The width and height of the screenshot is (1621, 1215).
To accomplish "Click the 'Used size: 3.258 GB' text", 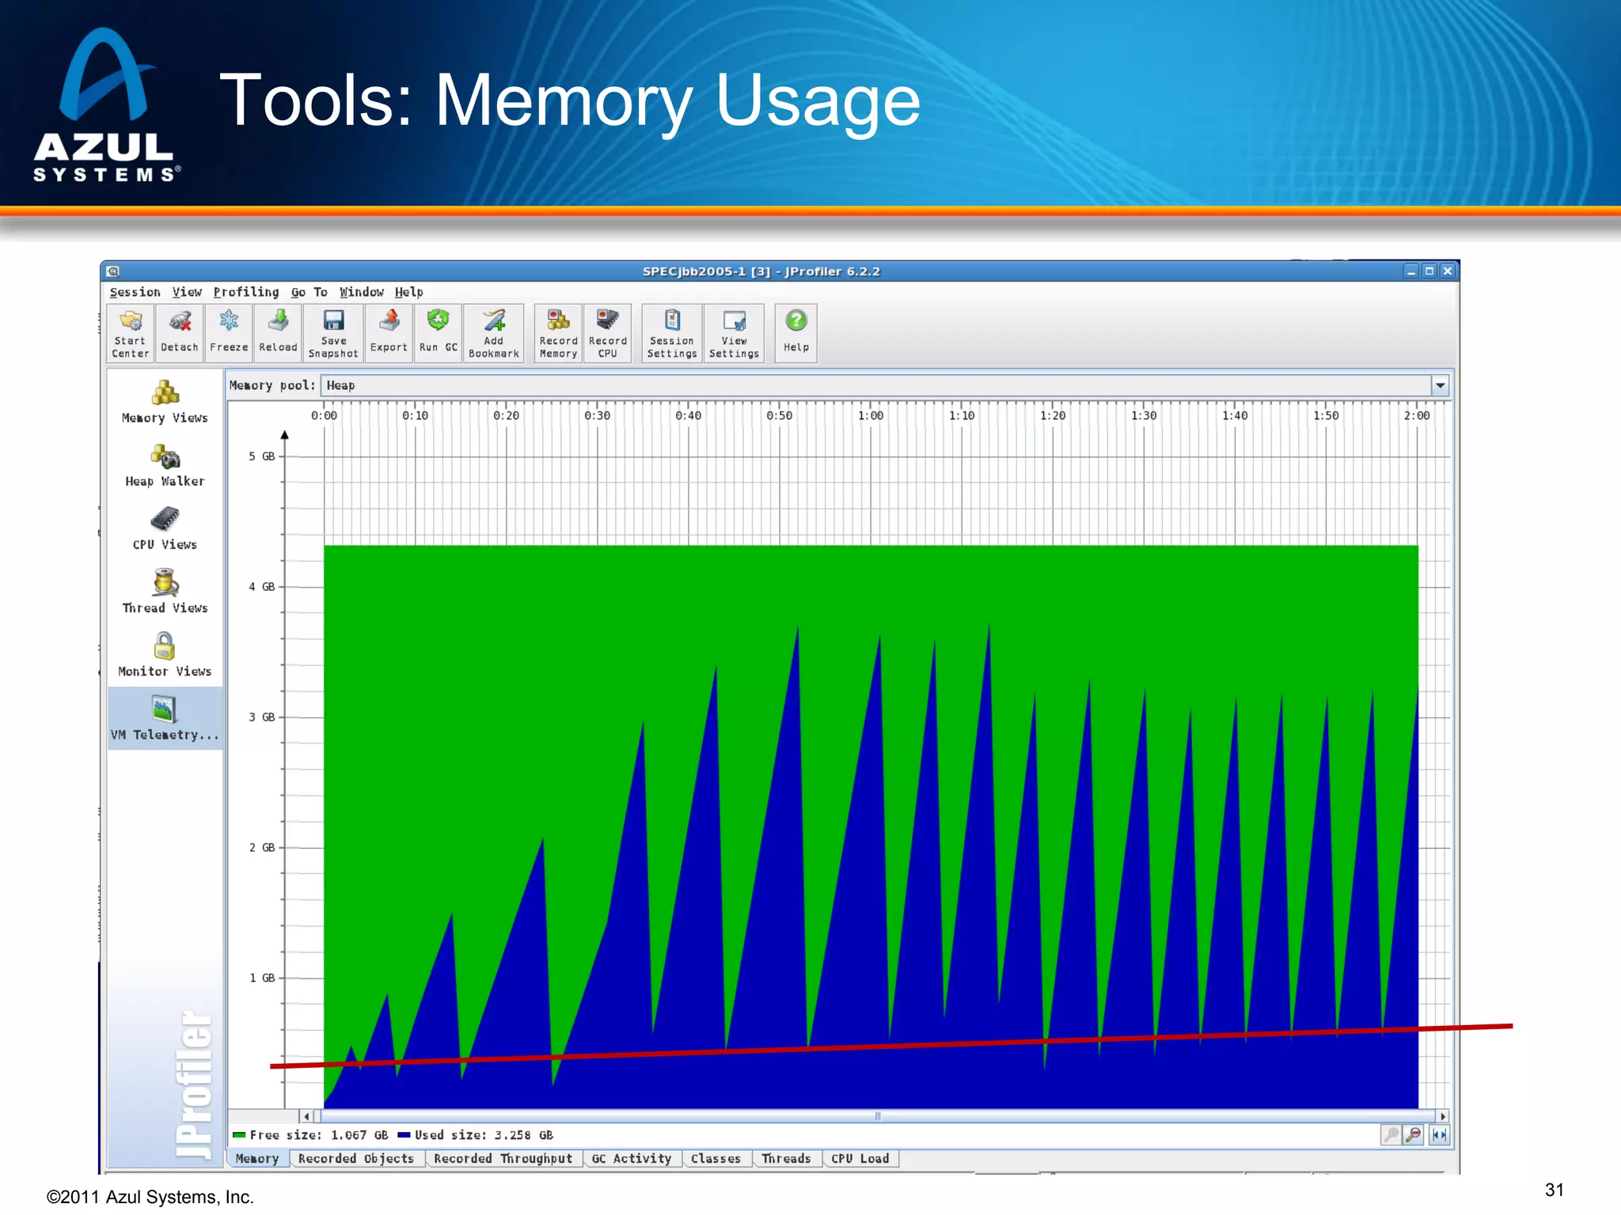I will pyautogui.click(x=484, y=1135).
